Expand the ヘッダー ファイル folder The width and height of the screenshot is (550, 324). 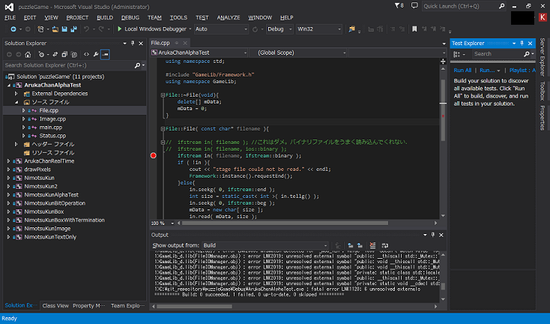(16, 144)
